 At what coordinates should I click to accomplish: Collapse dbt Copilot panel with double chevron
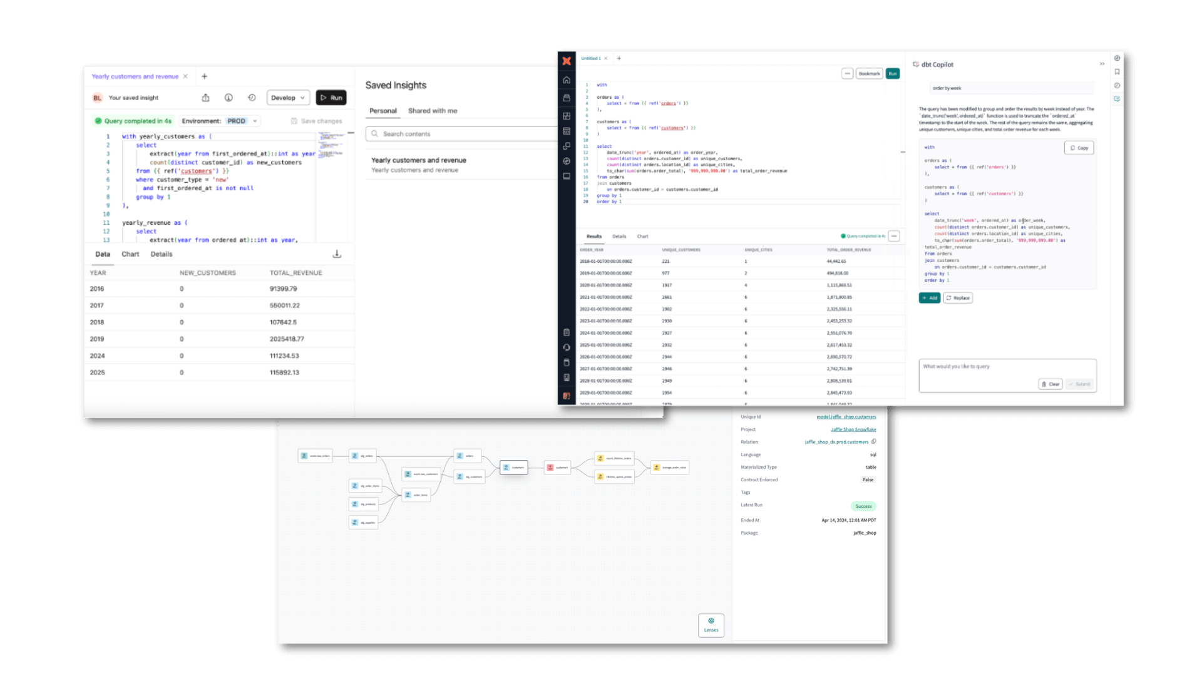pyautogui.click(x=1102, y=64)
